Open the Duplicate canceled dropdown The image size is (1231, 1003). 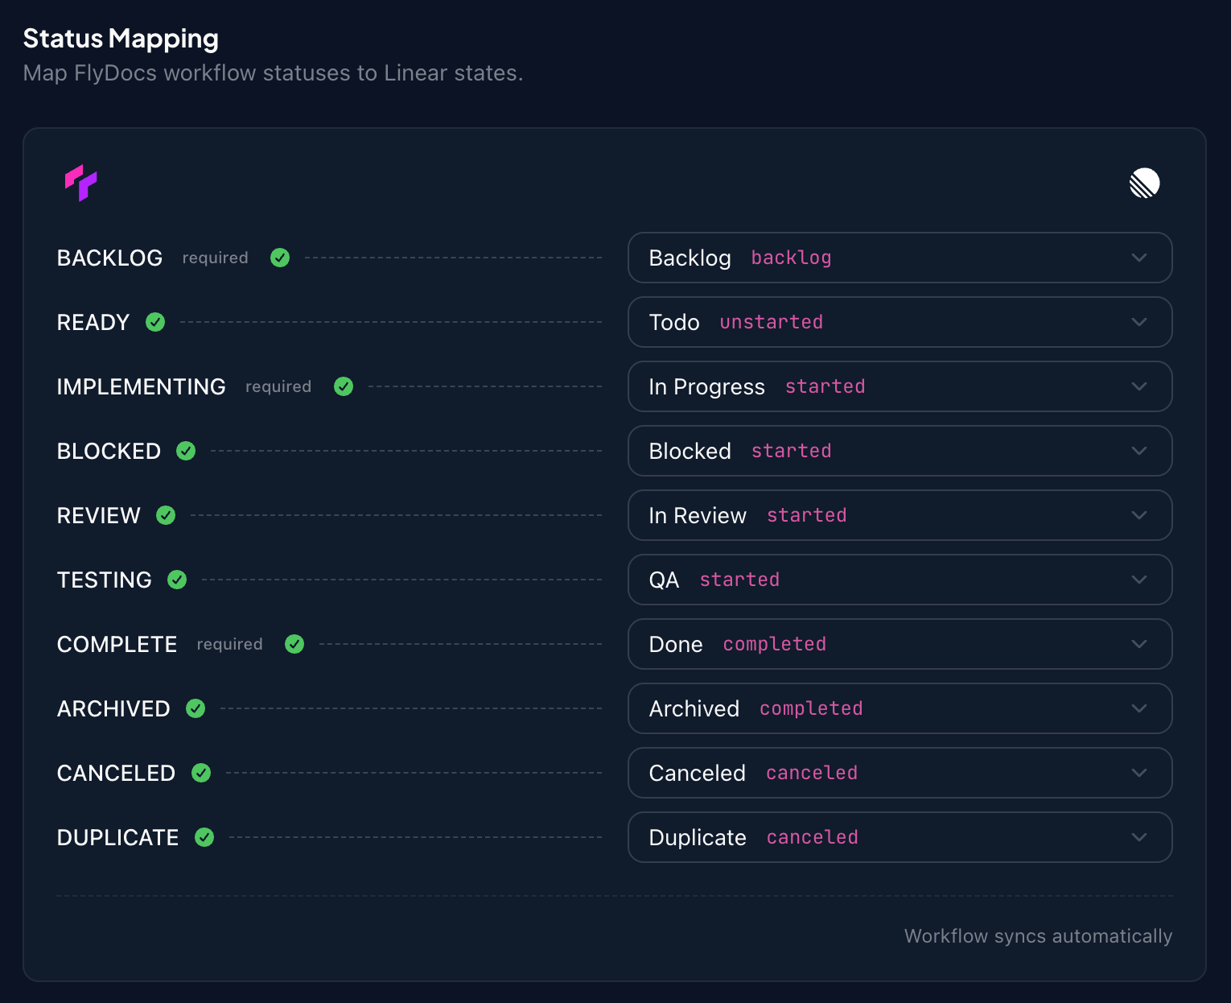(900, 837)
